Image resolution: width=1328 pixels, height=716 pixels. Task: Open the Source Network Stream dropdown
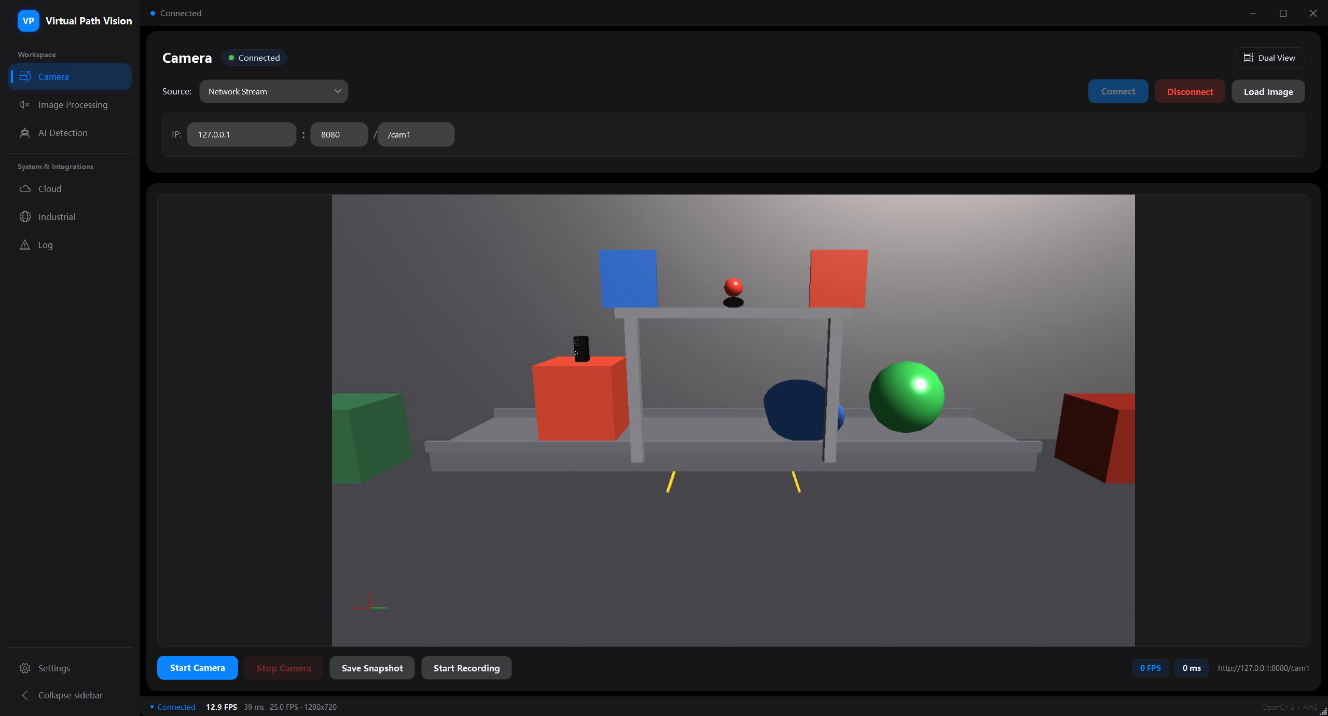coord(273,91)
